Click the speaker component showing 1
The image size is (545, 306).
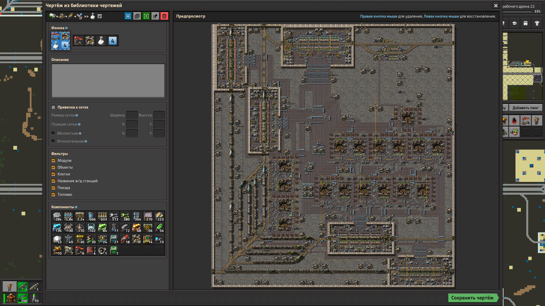coord(102,250)
